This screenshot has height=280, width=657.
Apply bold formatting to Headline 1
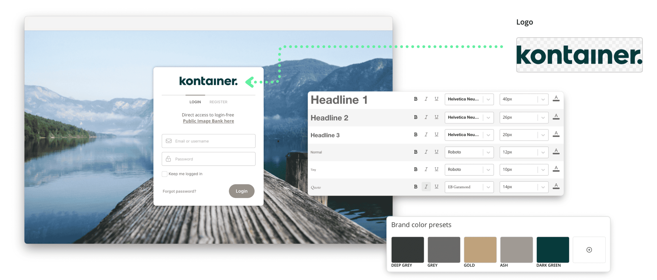[416, 99]
